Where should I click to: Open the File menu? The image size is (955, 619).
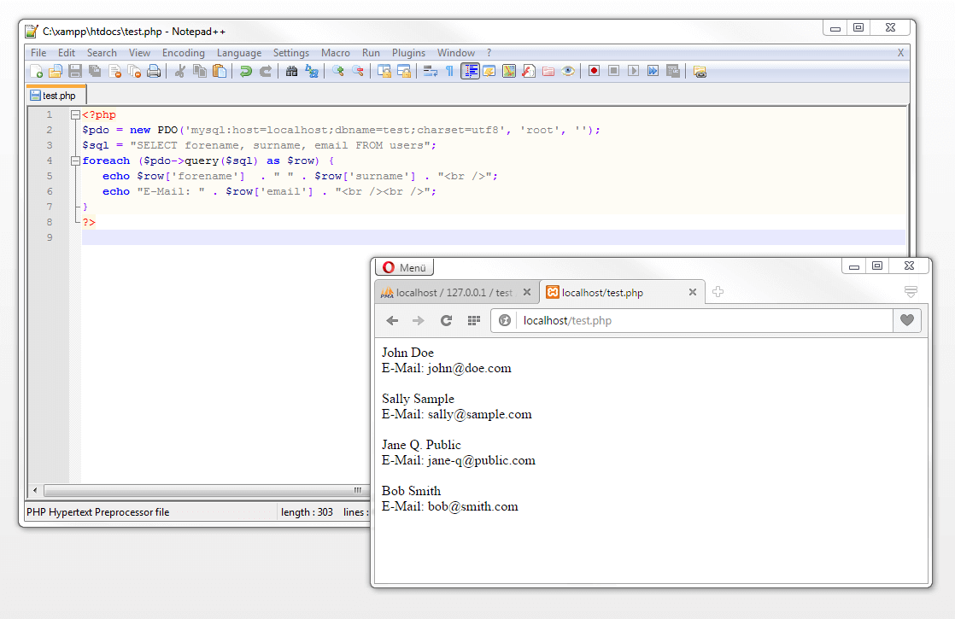pyautogui.click(x=38, y=53)
